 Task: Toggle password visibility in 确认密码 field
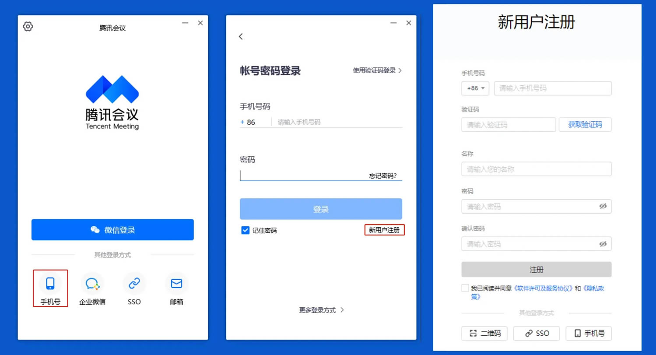(606, 244)
